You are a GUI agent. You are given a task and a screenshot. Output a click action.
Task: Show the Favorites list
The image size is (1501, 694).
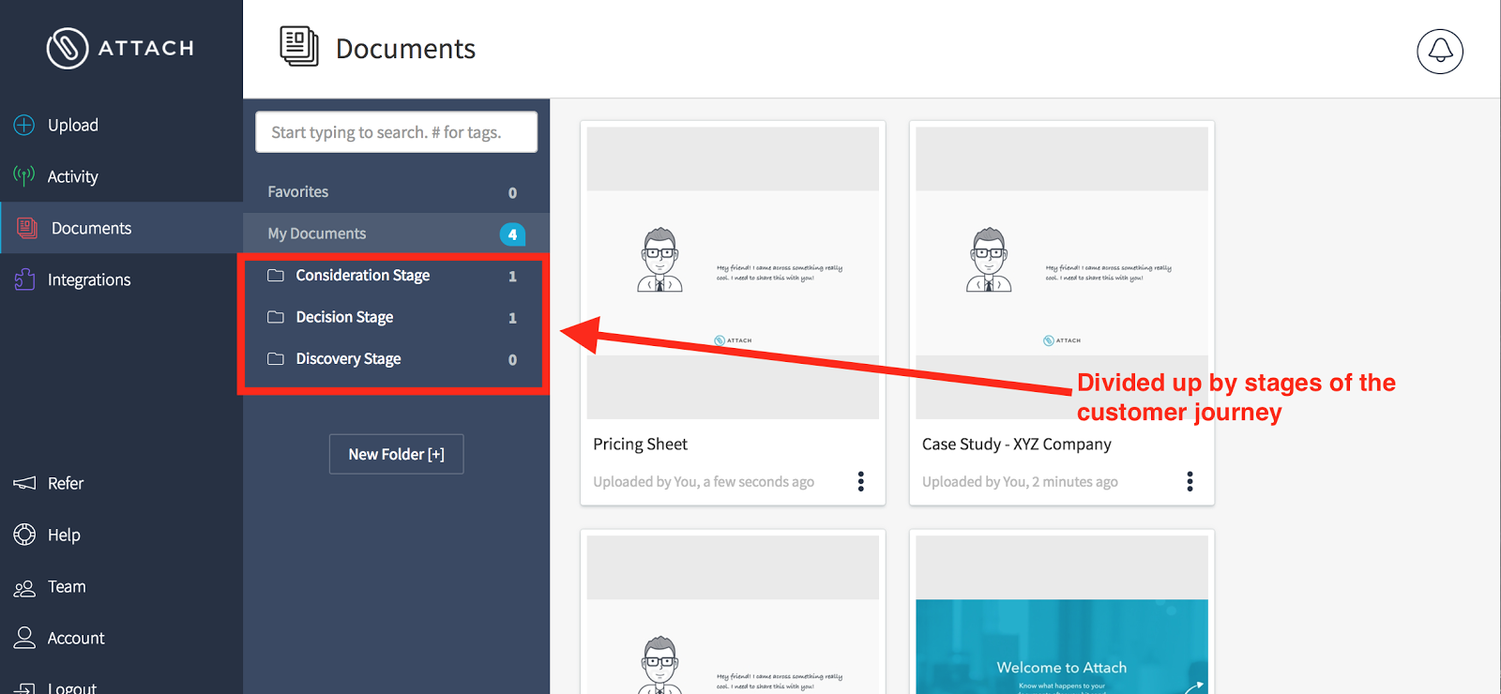(x=396, y=191)
